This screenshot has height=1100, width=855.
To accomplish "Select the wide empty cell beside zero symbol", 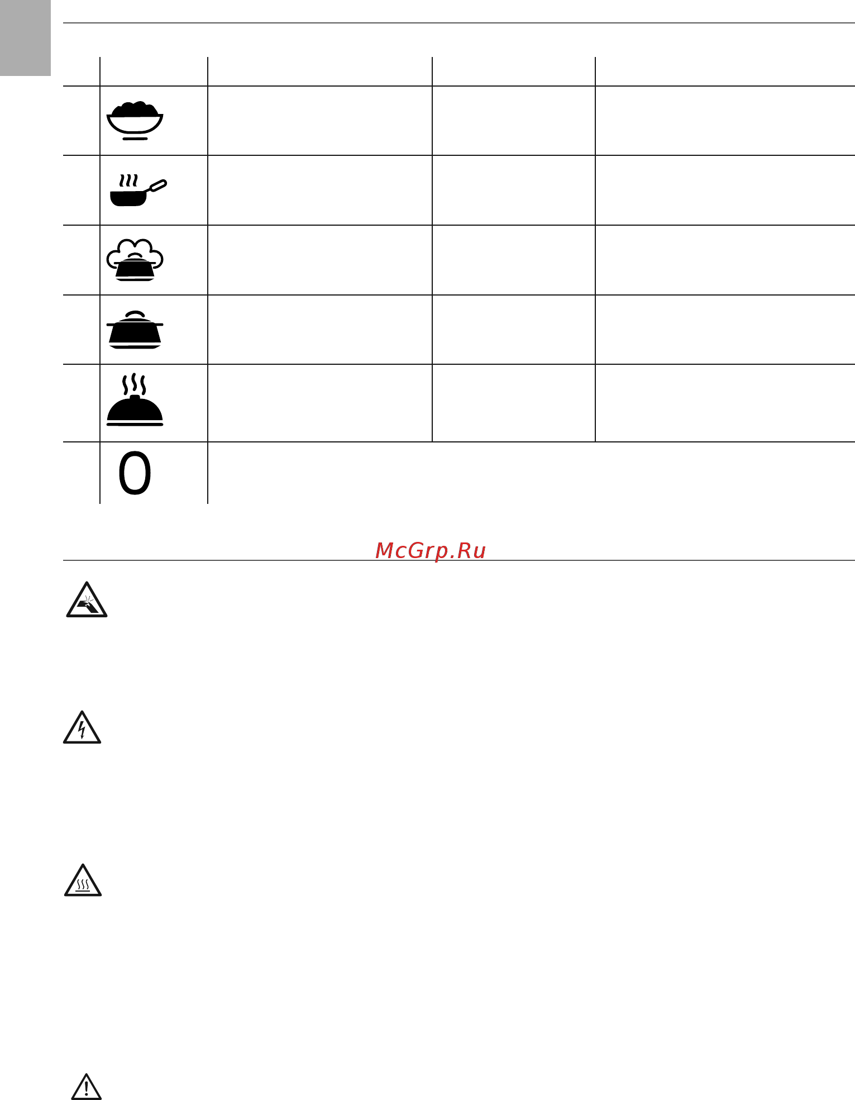I will click(531, 473).
